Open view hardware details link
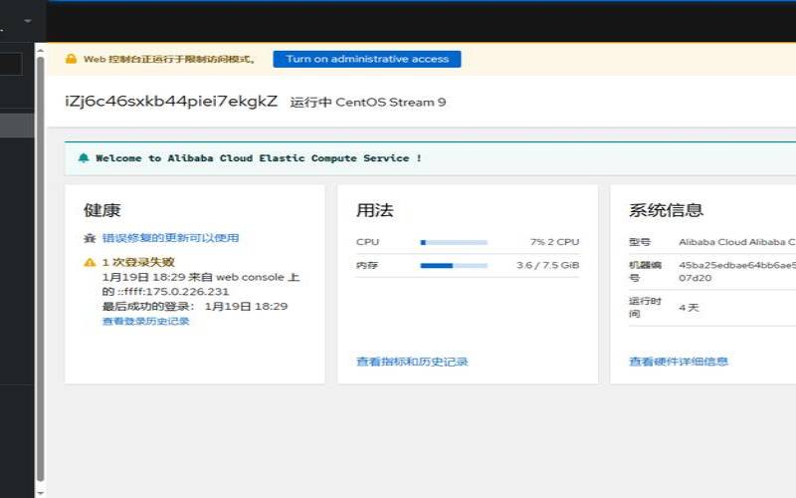 (x=679, y=362)
